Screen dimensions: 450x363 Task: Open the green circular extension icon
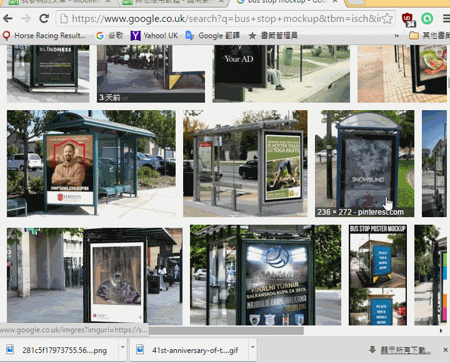pos(427,19)
